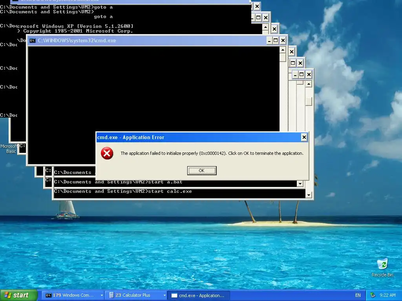The image size is (402, 301).
Task: Click scroll-up arrow in the front titled cmd window
Action: coord(283,50)
